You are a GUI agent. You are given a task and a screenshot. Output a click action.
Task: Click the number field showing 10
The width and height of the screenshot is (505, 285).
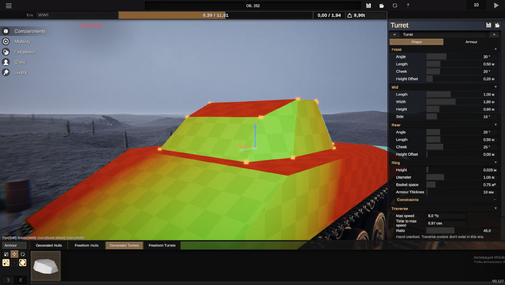tap(476, 5)
